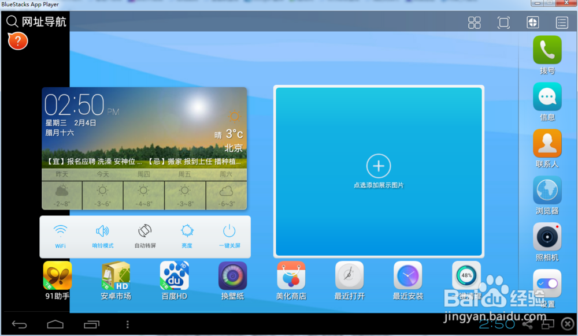Tap the Android back navigation button
578x336 pixels.
19,324
